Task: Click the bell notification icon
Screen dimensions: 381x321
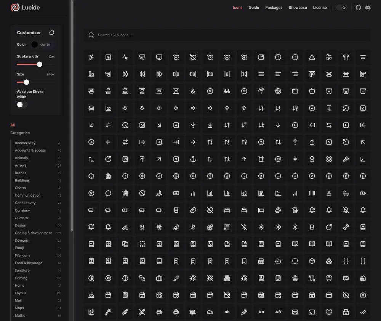Action: click(x=108, y=227)
